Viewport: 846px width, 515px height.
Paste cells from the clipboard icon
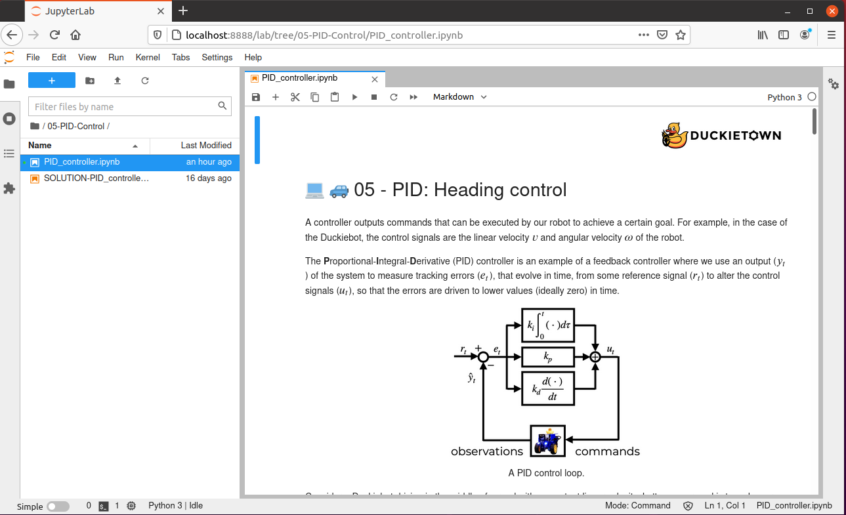pyautogui.click(x=335, y=97)
